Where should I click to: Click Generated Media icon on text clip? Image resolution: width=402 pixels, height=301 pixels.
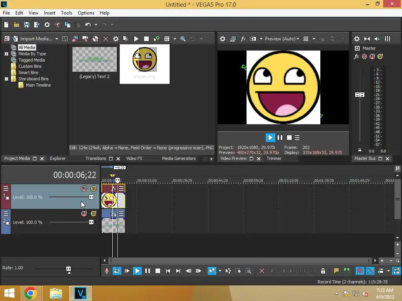click(113, 214)
